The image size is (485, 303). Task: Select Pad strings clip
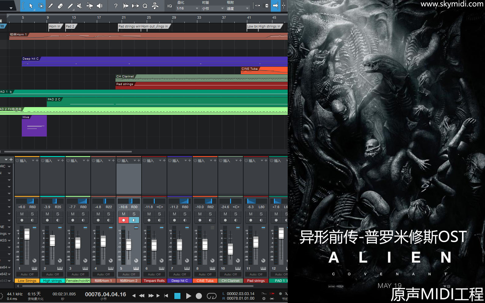pyautogui.click(x=201, y=85)
